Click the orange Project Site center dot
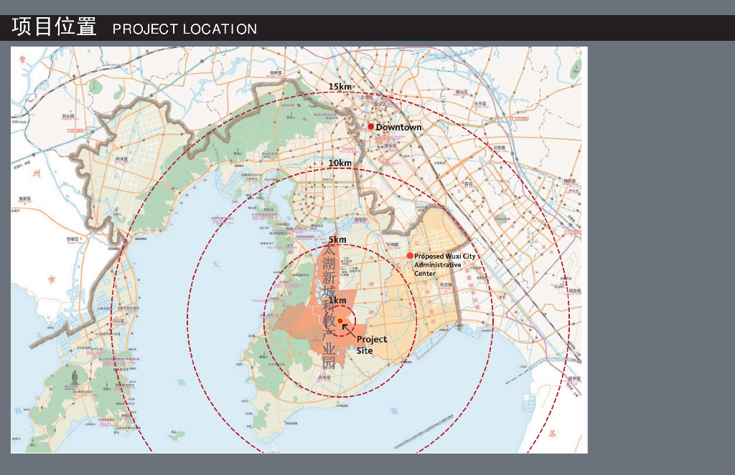This screenshot has width=735, height=475. coord(340,320)
